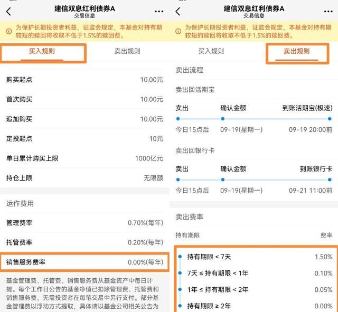Tap the back arrow on the left screen
The image size is (338, 312).
pos(8,12)
